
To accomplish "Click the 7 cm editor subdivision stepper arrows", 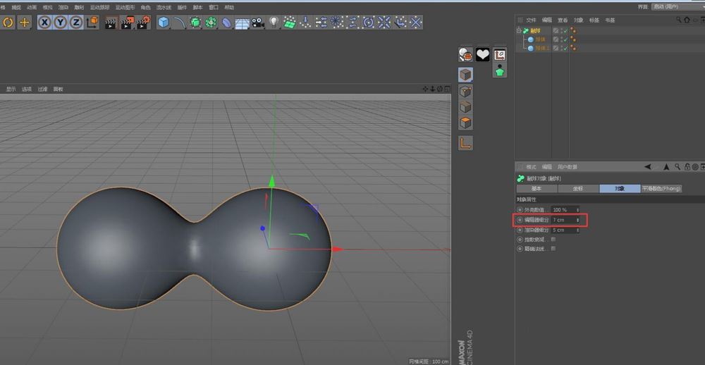I will [x=578, y=221].
